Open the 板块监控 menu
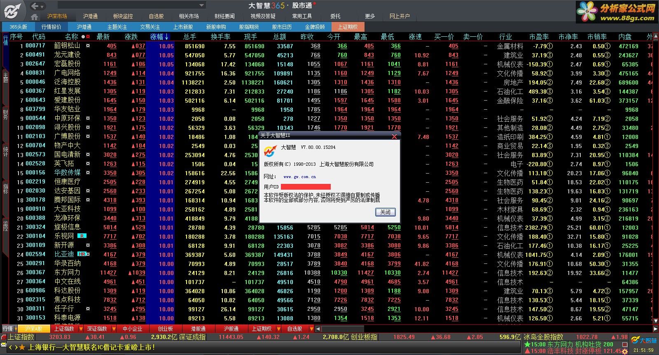The height and width of the screenshot is (355, 659). [123, 16]
